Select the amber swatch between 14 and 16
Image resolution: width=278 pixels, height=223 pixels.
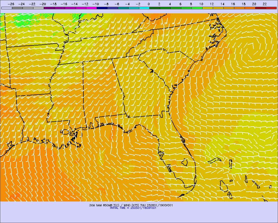229,8
